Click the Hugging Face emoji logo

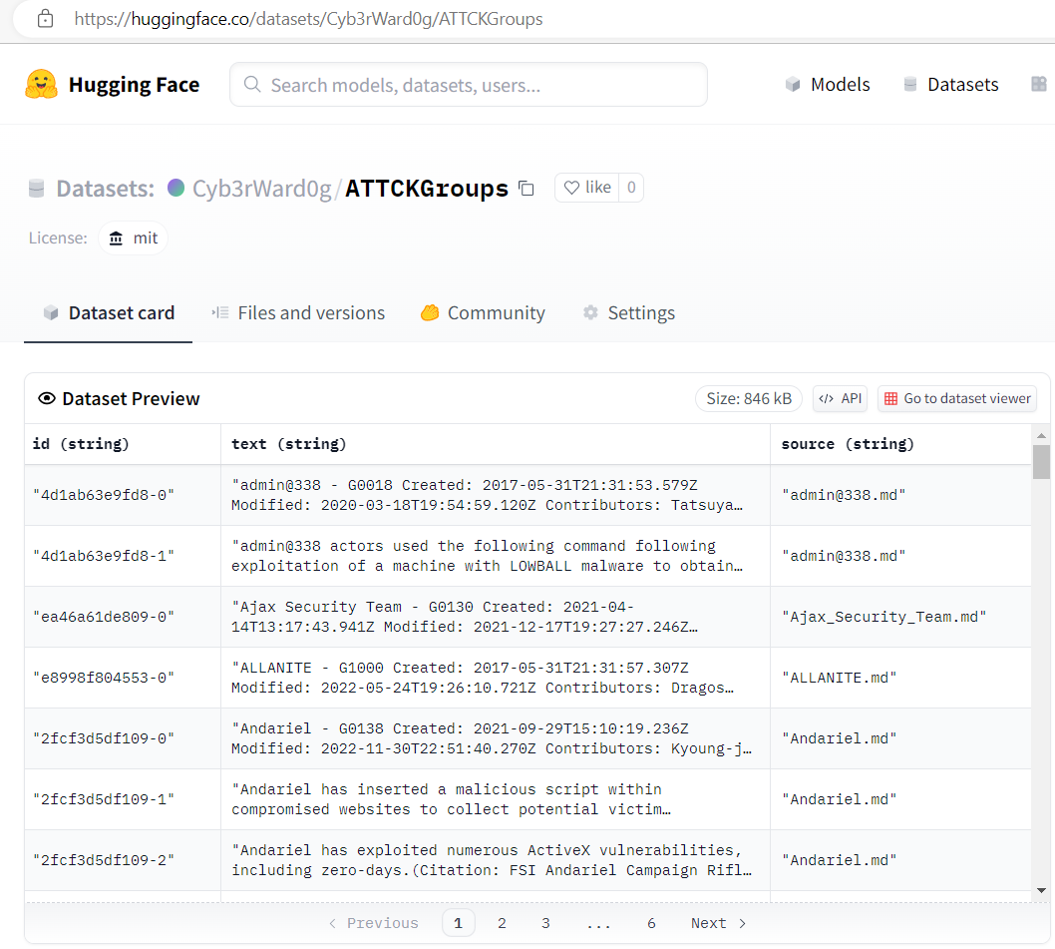pyautogui.click(x=41, y=84)
